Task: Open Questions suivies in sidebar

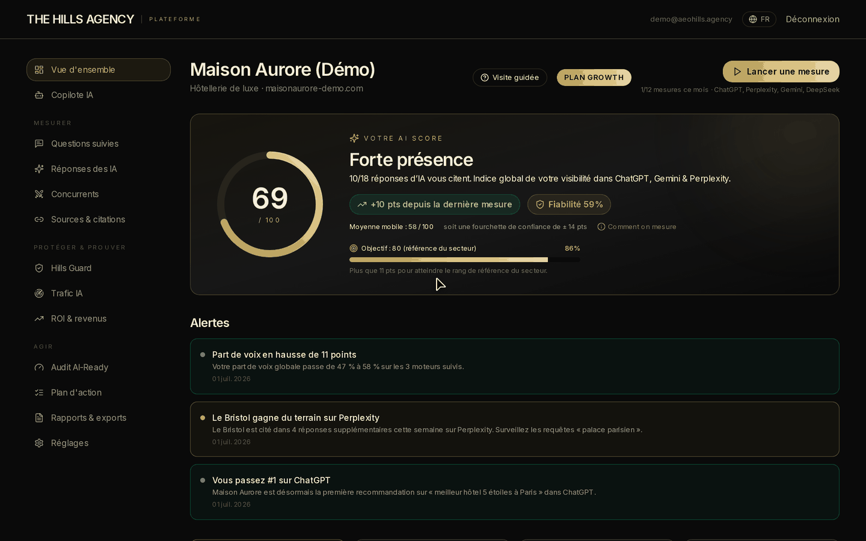Action: tap(99, 144)
